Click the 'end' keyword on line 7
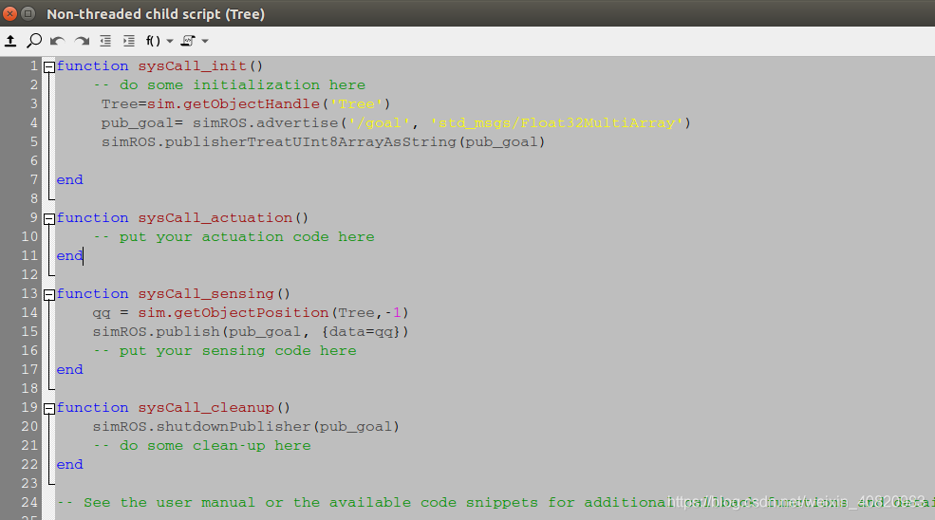935x520 pixels. [69, 179]
